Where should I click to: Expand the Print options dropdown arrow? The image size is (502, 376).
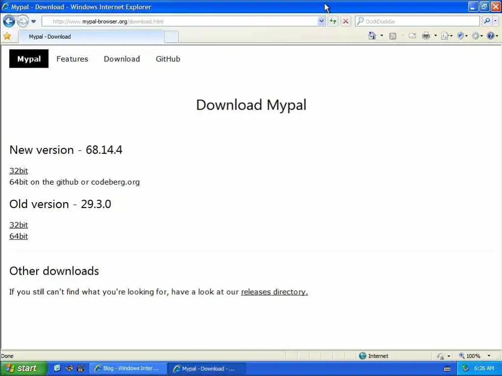[x=435, y=36]
